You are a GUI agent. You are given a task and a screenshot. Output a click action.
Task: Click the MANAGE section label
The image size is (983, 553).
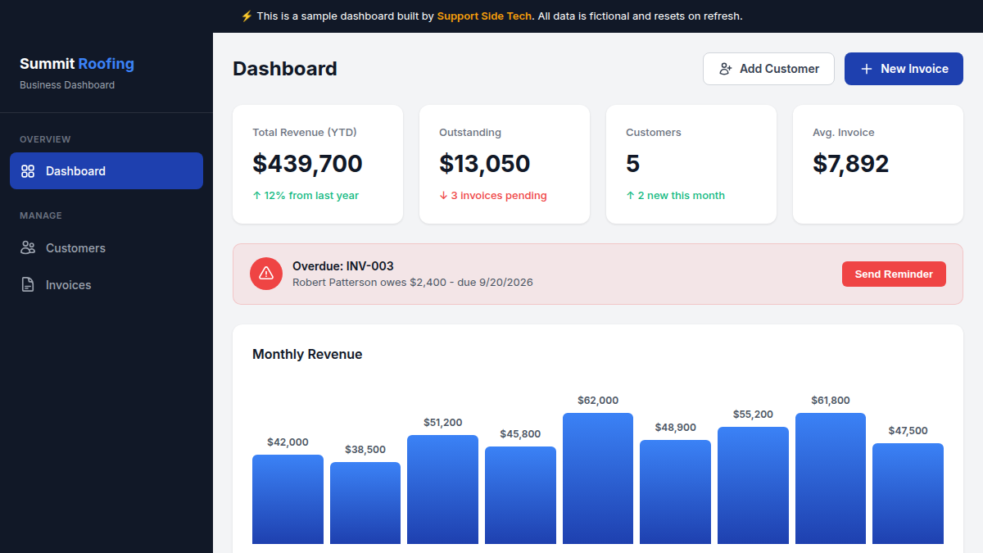point(41,215)
